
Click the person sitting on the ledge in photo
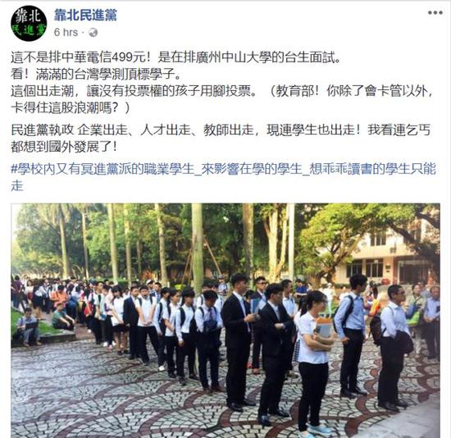click(27, 326)
